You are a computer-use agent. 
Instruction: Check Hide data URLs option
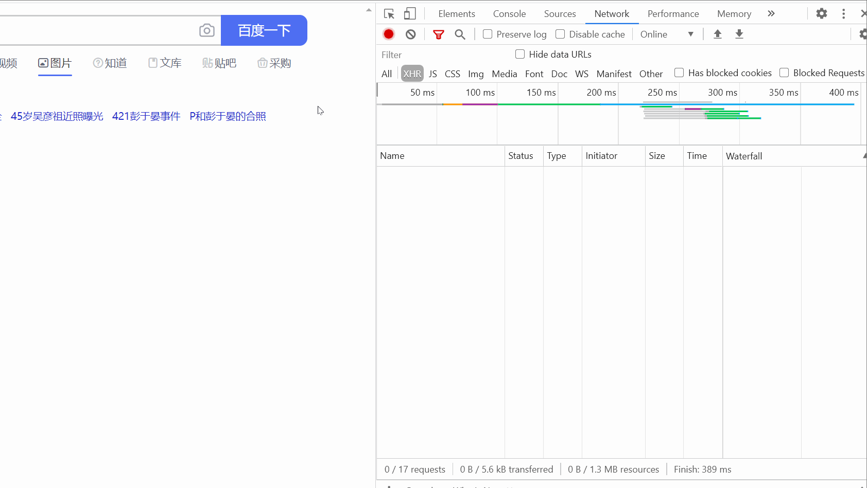click(x=520, y=55)
